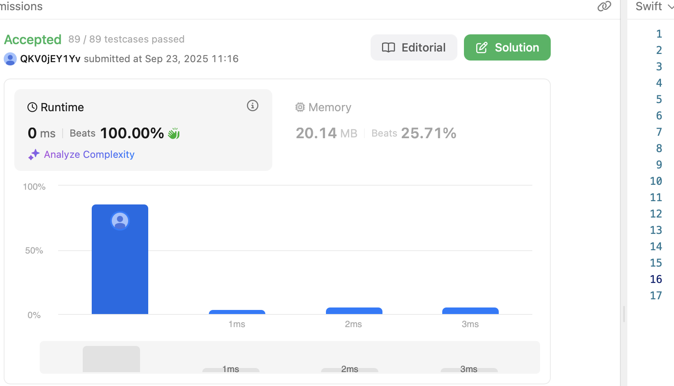Click the green Solution button
The height and width of the screenshot is (386, 674).
507,47
